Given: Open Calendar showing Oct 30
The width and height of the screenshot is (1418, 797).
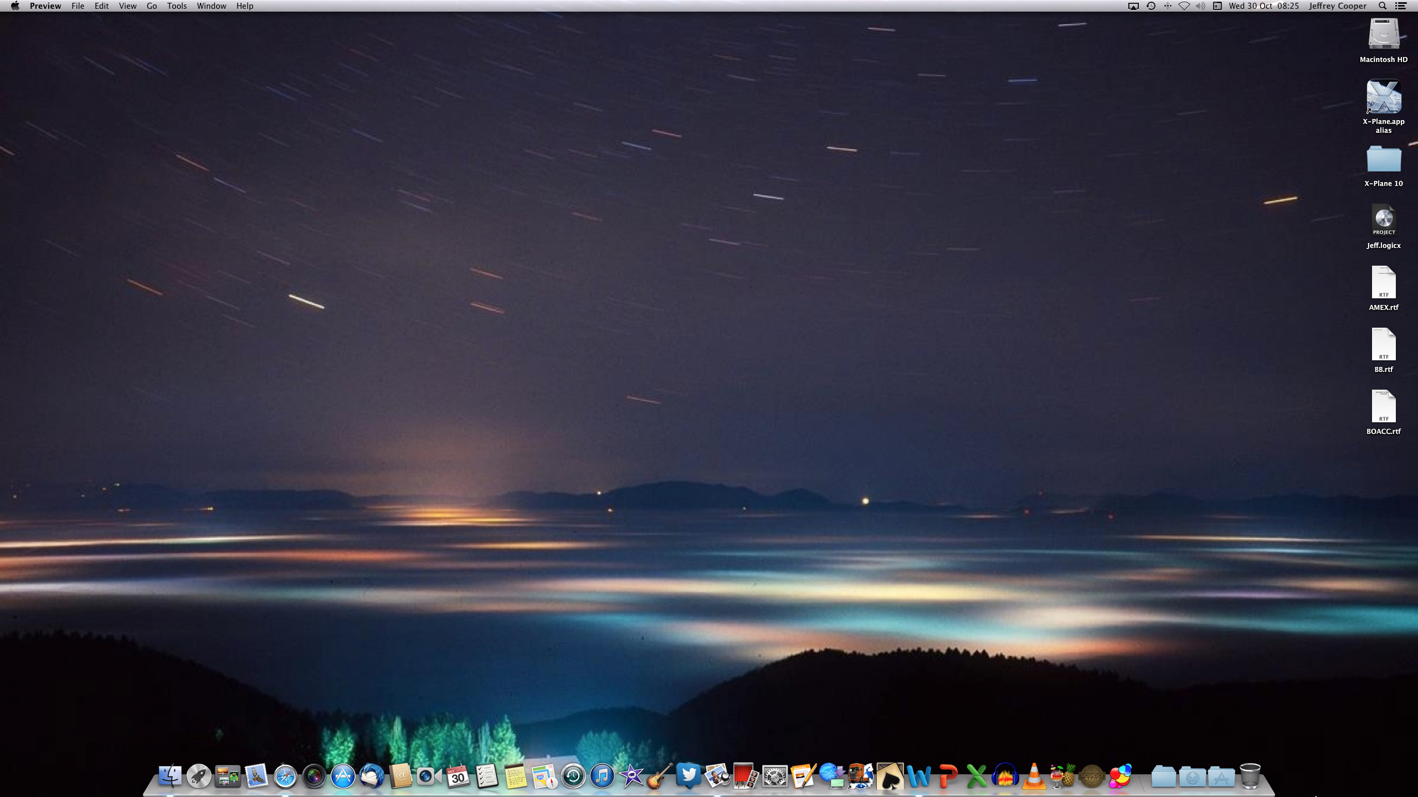Looking at the screenshot, I should [x=458, y=776].
